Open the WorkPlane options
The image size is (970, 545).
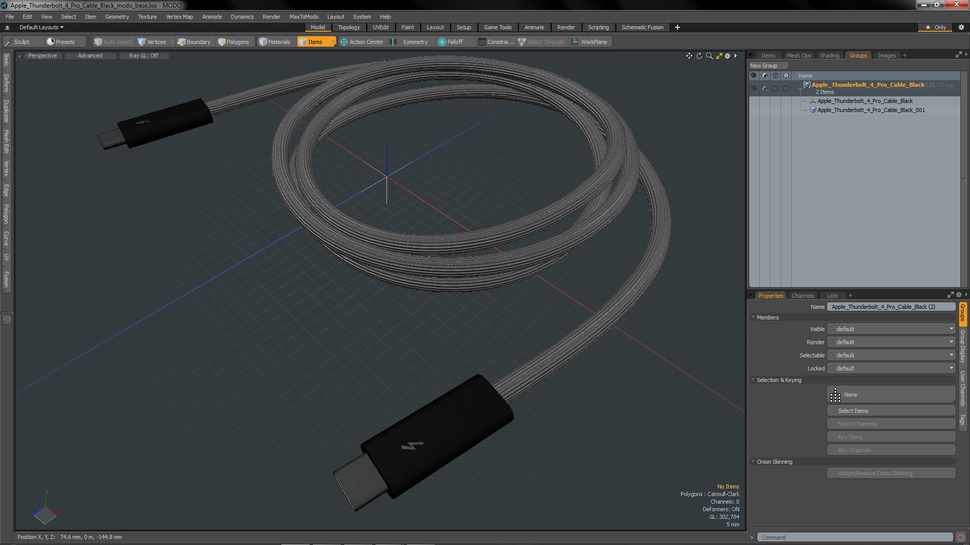pyautogui.click(x=589, y=42)
